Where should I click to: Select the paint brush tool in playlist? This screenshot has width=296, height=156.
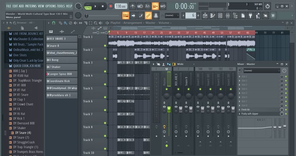(x=65, y=23)
